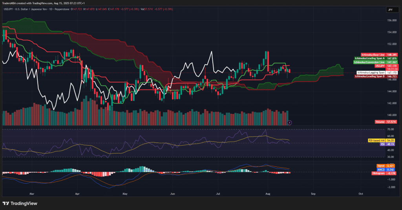Click the Aug marker on time axis

(x=268, y=194)
